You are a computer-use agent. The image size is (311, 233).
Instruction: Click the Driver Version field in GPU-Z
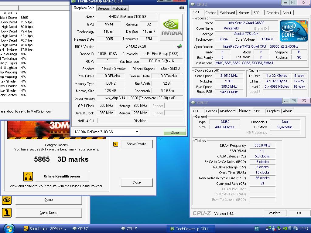pyautogui.click(x=140, y=98)
